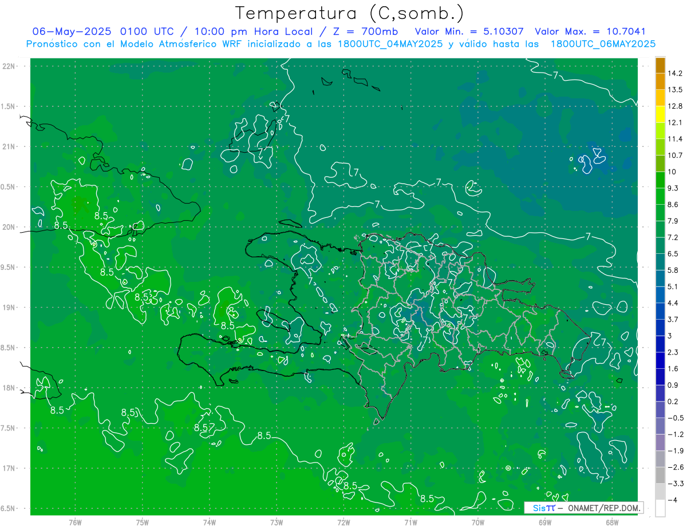This screenshot has height=530, width=687.
Task: Click the -4 colorbar label
Action: [x=673, y=500]
